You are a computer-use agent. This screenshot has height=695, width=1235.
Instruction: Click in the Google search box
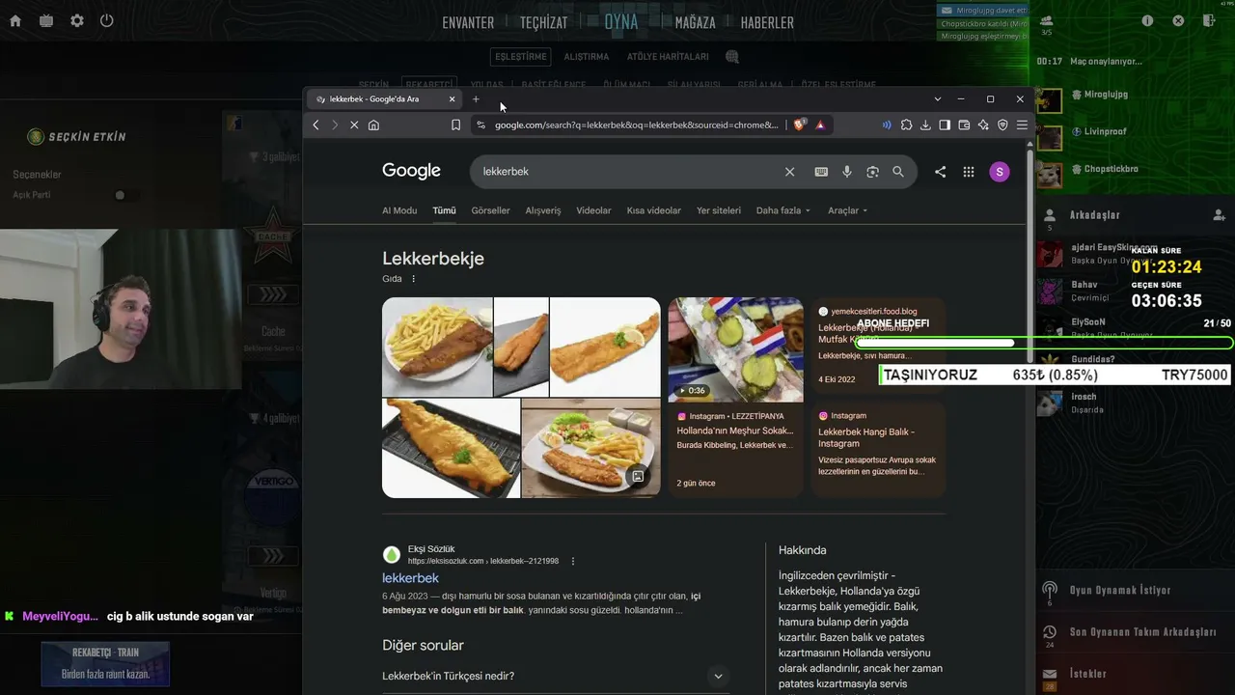[627, 172]
